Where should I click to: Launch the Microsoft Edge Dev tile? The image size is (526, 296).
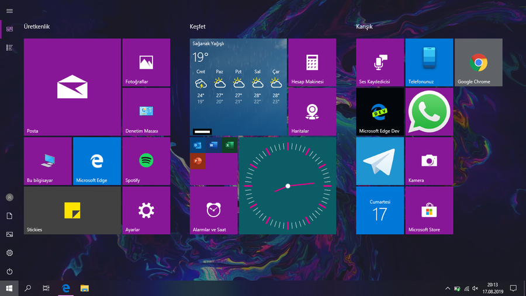tap(380, 112)
